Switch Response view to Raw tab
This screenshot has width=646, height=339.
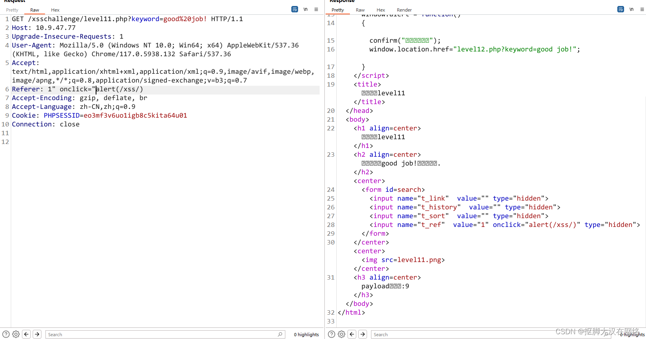(x=360, y=10)
